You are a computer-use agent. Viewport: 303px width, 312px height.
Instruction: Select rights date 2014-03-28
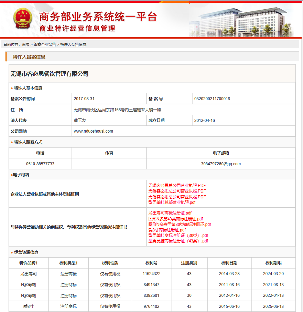coord(229,274)
